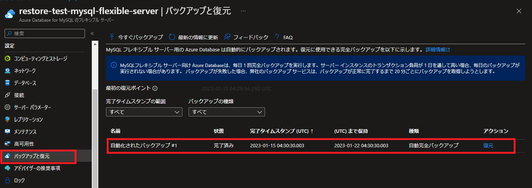Image resolution: width=532 pixels, height=188 pixels.
Task: Go to ネットワーク settings page
Action: (x=25, y=71)
